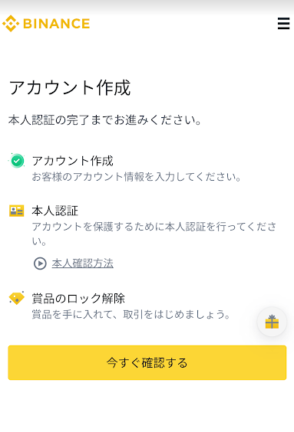This screenshot has height=432, width=294.
Task: Click the BINANCE wordmark text
Action: pos(57,24)
